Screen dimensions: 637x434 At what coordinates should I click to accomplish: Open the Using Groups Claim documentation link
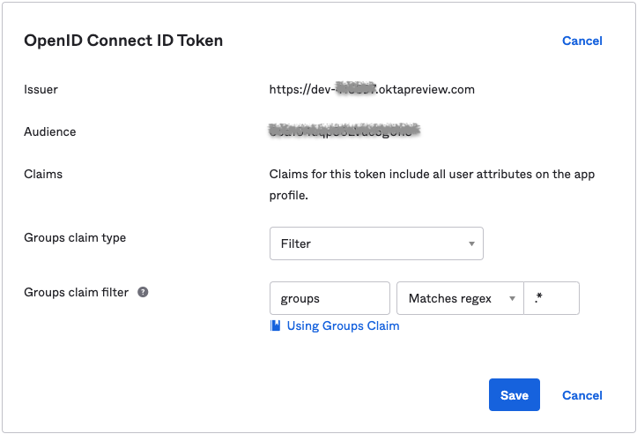coord(343,325)
